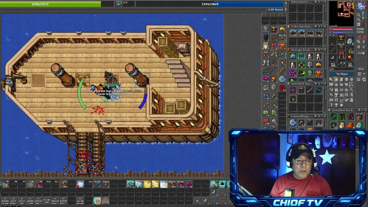The image size is (368, 207).
Task: Toggle the red X combat mode button
Action: click(359, 37)
